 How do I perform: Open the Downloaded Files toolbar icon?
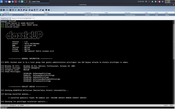pos(21,10)
